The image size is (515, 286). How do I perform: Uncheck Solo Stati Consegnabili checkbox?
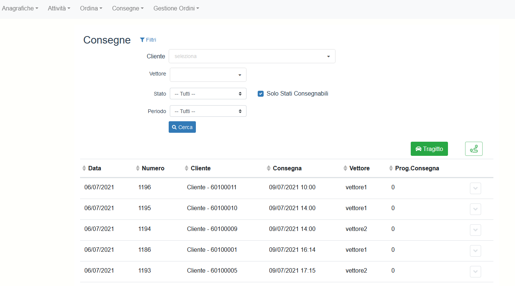(x=261, y=94)
